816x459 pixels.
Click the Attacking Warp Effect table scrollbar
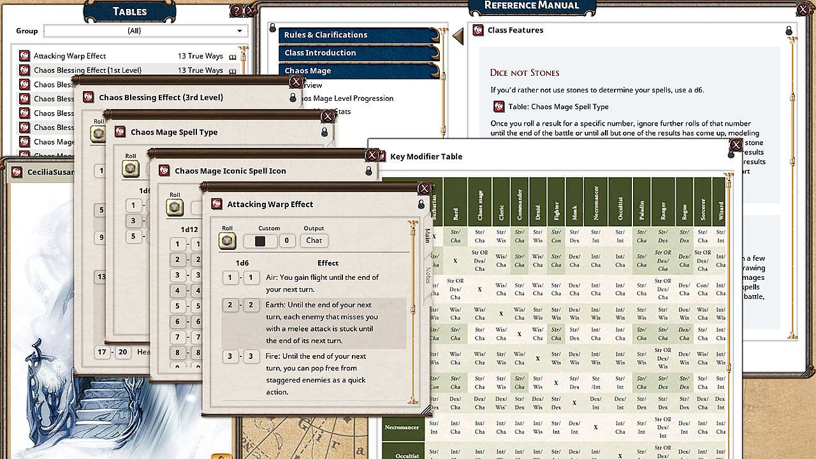[x=413, y=309]
